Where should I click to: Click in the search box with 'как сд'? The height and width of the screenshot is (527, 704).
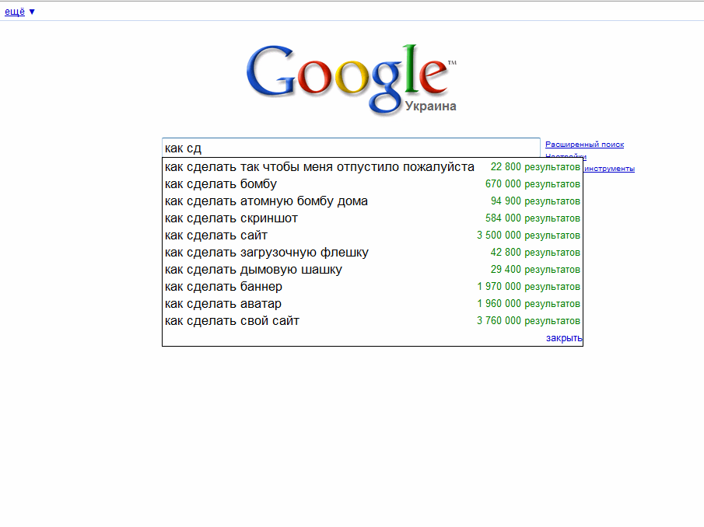click(351, 148)
